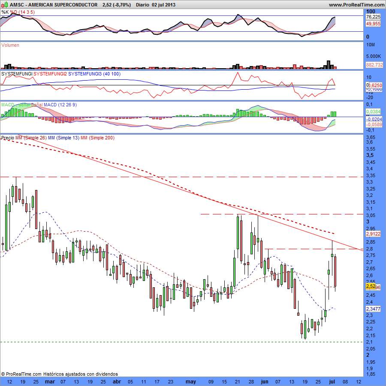Click the '%K' stochastic label

(x=5, y=12)
